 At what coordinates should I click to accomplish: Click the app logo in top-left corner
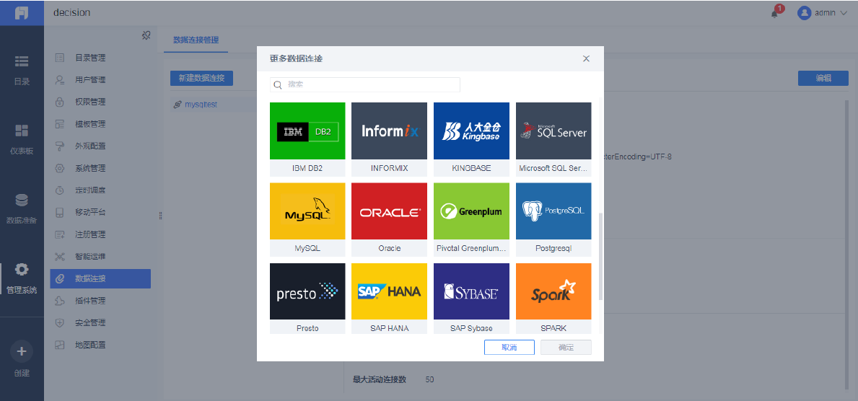[x=22, y=13]
